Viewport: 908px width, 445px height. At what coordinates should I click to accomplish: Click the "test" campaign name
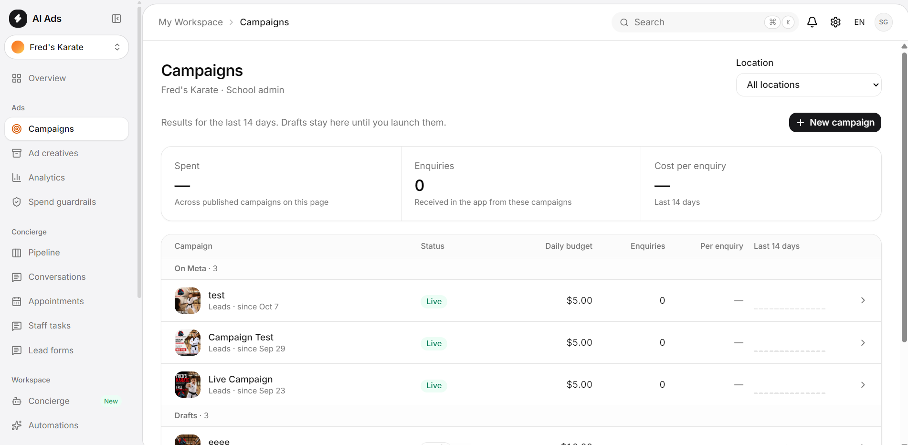point(216,296)
